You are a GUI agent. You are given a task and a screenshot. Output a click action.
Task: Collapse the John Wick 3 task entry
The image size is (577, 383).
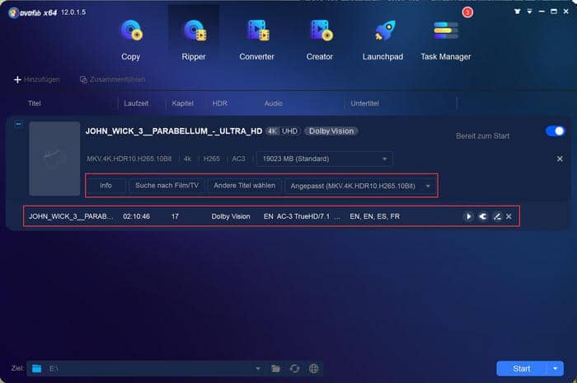coord(18,124)
